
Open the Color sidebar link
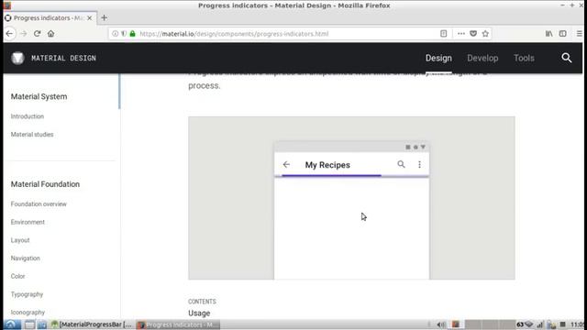pos(18,276)
